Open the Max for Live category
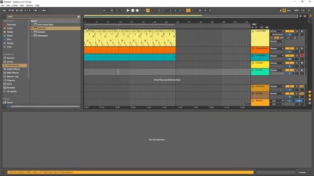 pyautogui.click(x=13, y=76)
